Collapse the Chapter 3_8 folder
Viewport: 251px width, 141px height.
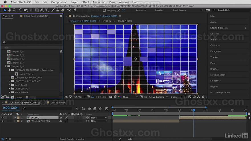click(6, 66)
